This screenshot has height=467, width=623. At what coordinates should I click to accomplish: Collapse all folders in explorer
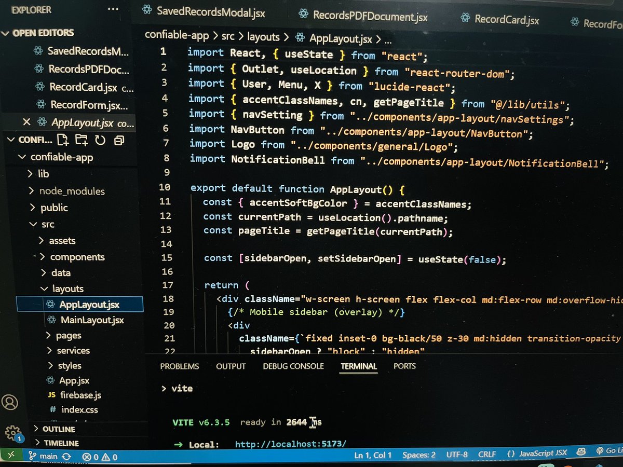119,140
